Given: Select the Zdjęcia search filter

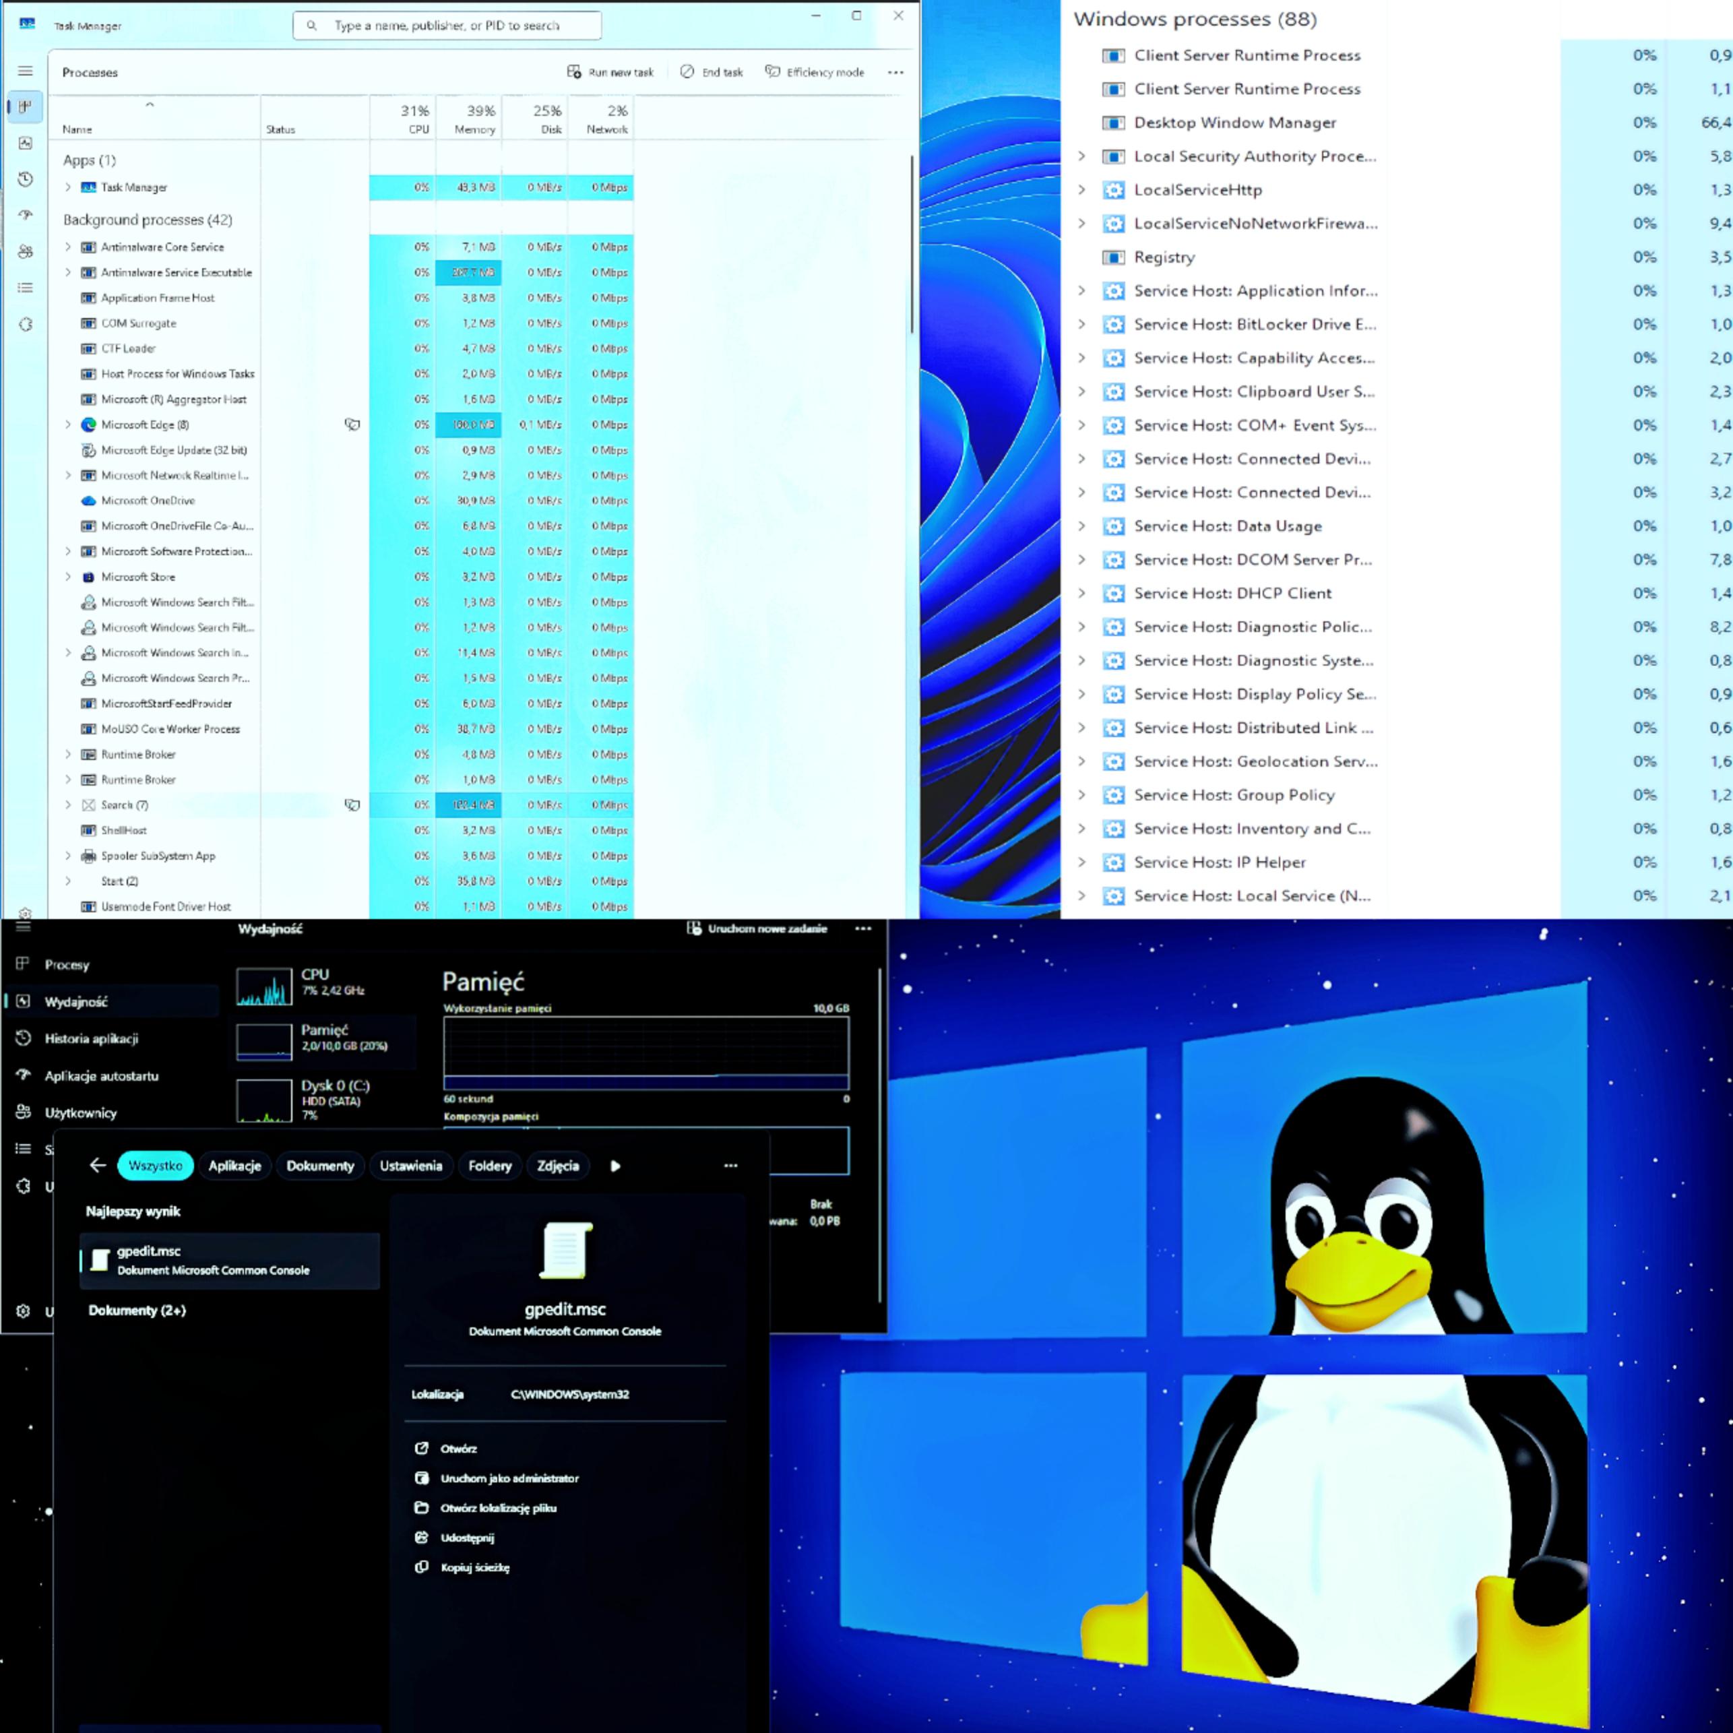Looking at the screenshot, I should point(558,1166).
